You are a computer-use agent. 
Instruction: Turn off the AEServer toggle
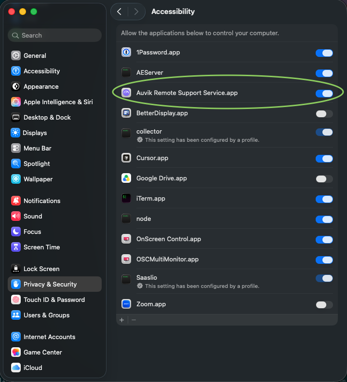click(324, 73)
